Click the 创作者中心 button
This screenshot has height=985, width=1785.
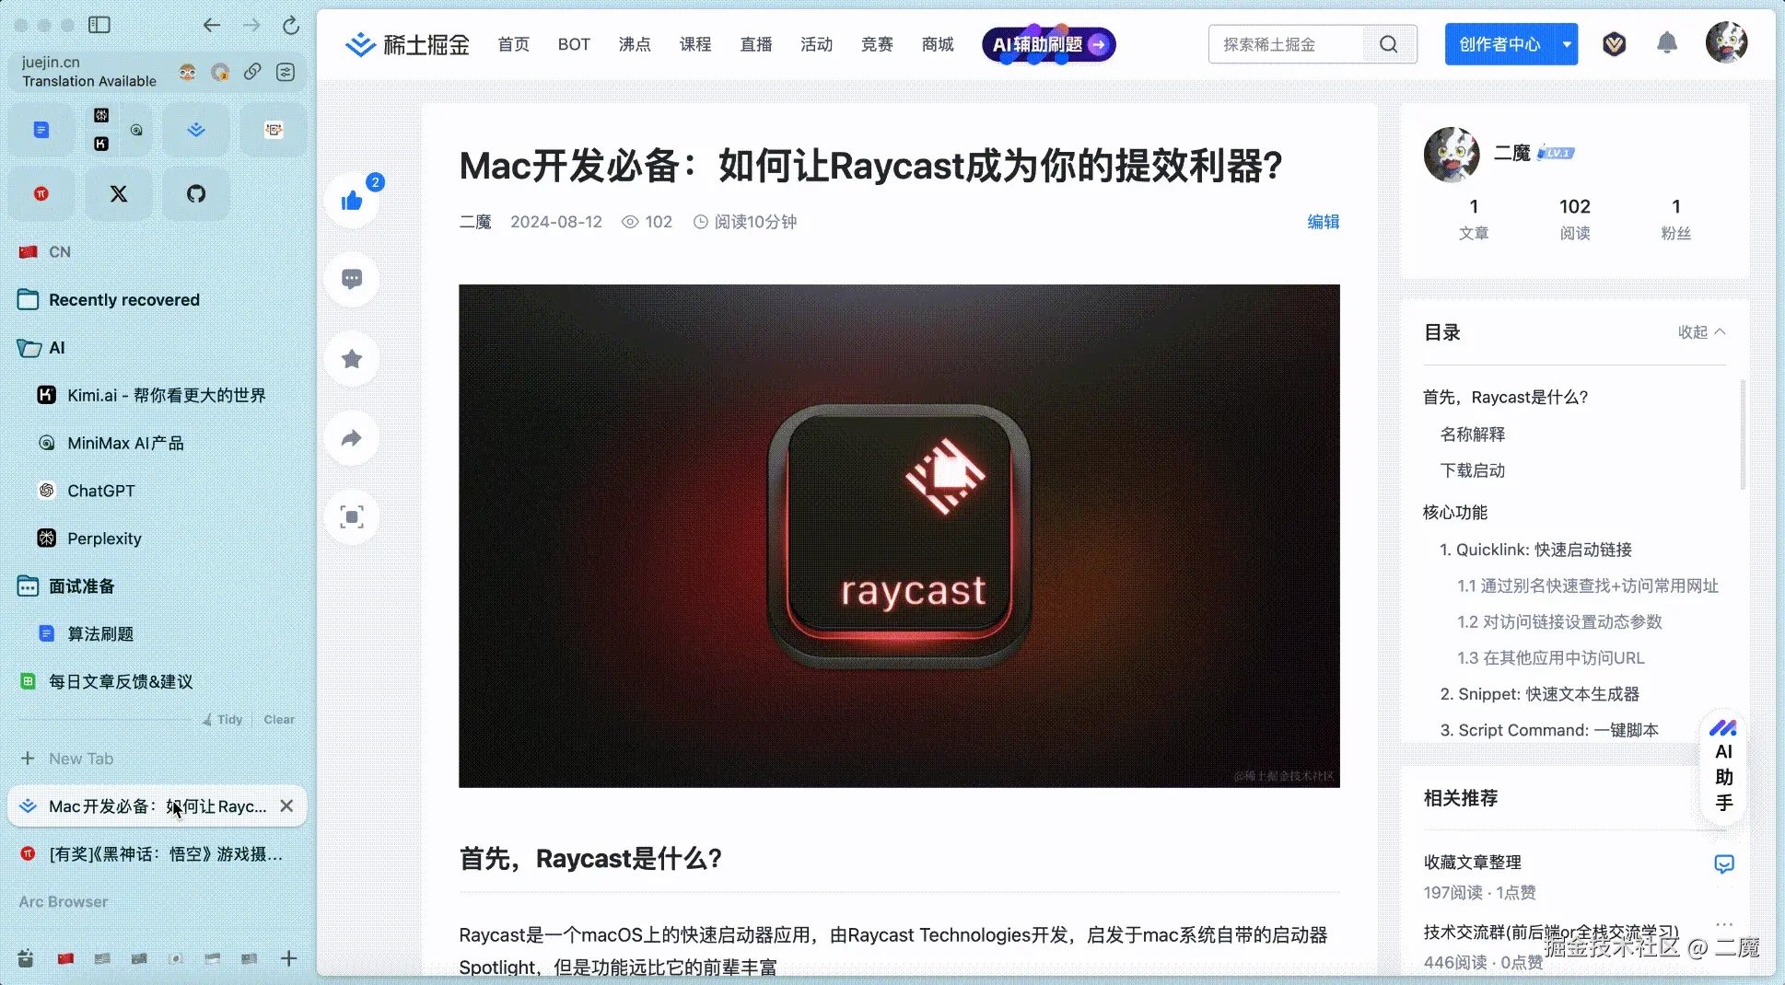pos(1499,44)
